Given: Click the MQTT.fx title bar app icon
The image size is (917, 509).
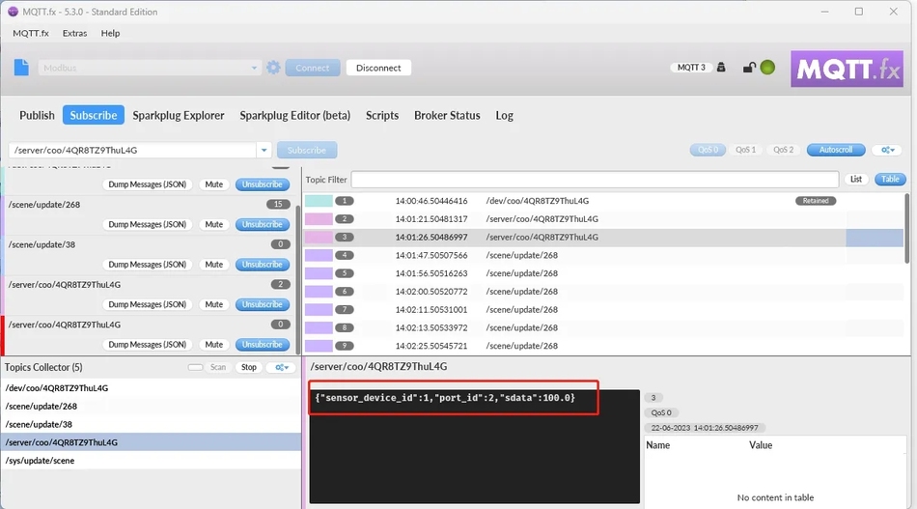Looking at the screenshot, I should [x=13, y=12].
